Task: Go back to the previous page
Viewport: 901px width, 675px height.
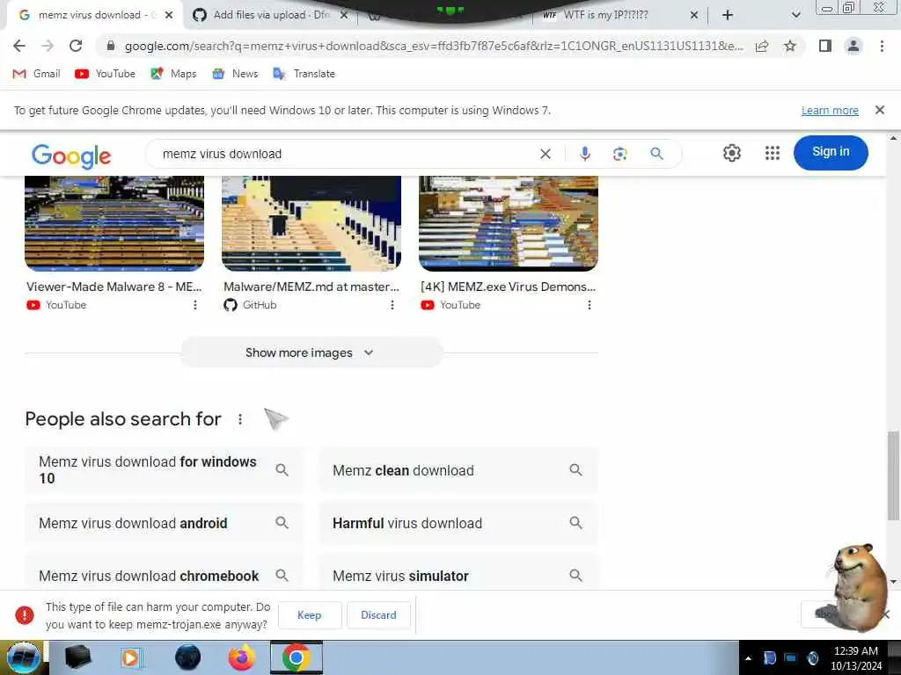Action: (19, 46)
